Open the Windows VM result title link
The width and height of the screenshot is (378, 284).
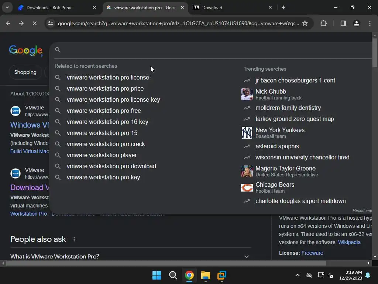30,125
